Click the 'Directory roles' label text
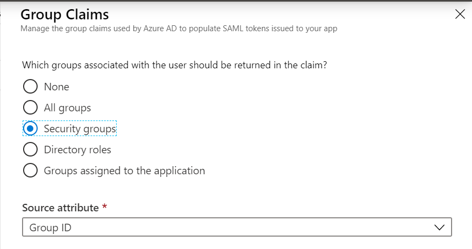472x249 pixels. (77, 150)
